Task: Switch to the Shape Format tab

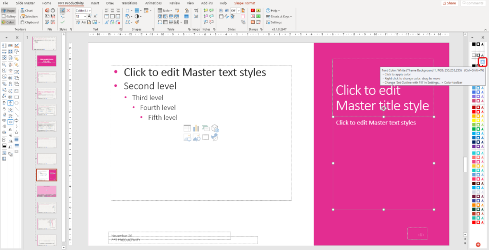Action: (244, 3)
